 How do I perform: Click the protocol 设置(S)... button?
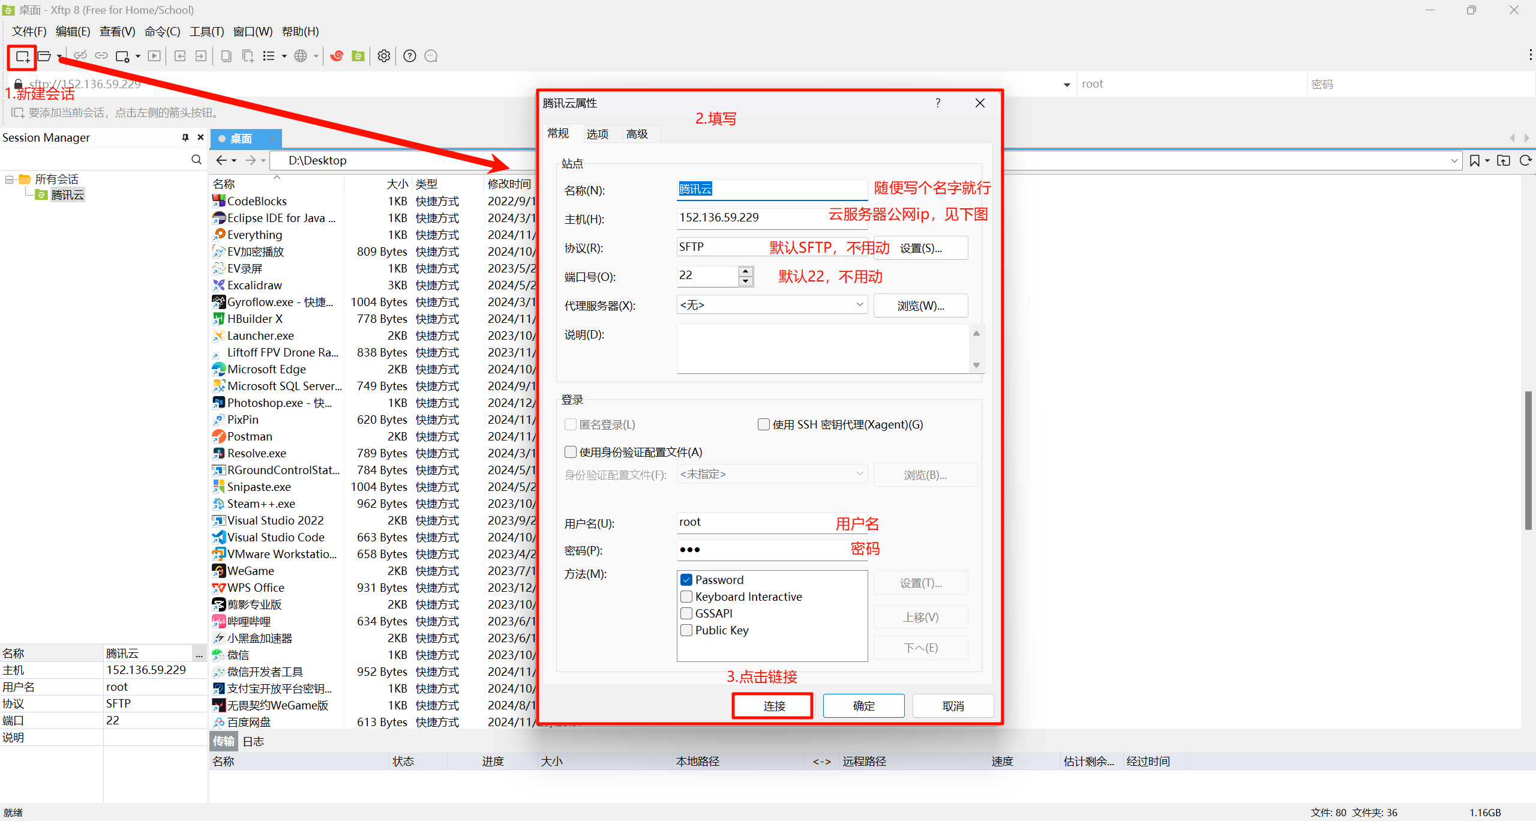pyautogui.click(x=920, y=248)
